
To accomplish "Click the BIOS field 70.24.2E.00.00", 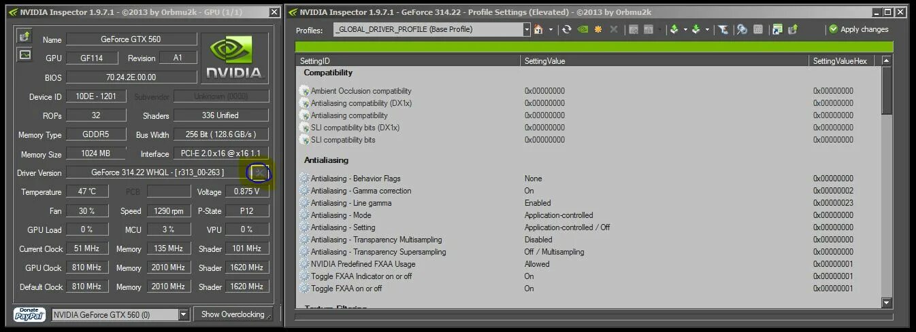I will coord(131,77).
